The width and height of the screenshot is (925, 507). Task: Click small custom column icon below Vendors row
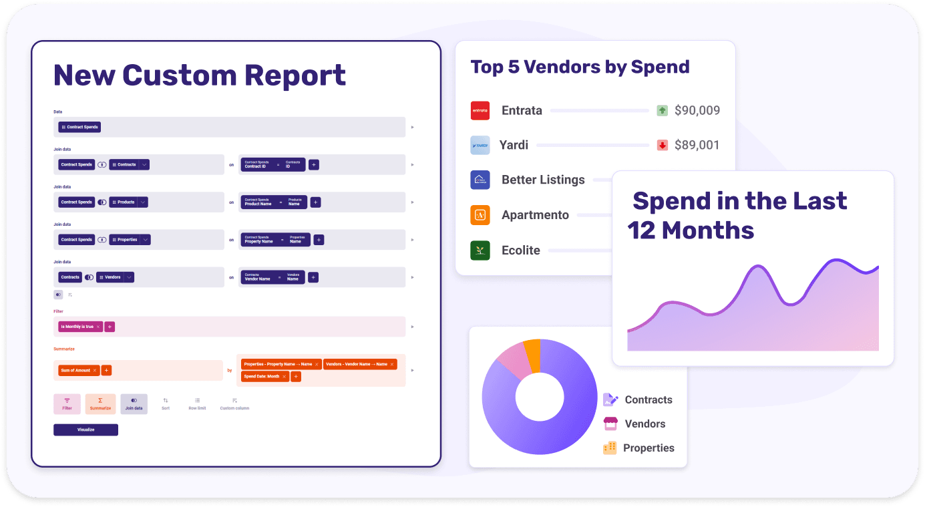(70, 294)
